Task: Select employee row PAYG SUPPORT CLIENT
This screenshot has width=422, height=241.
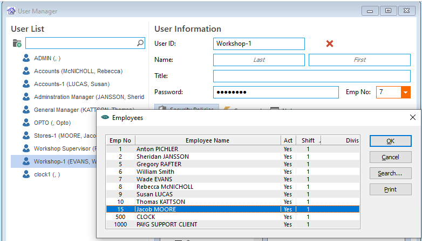Action: [x=233, y=224]
